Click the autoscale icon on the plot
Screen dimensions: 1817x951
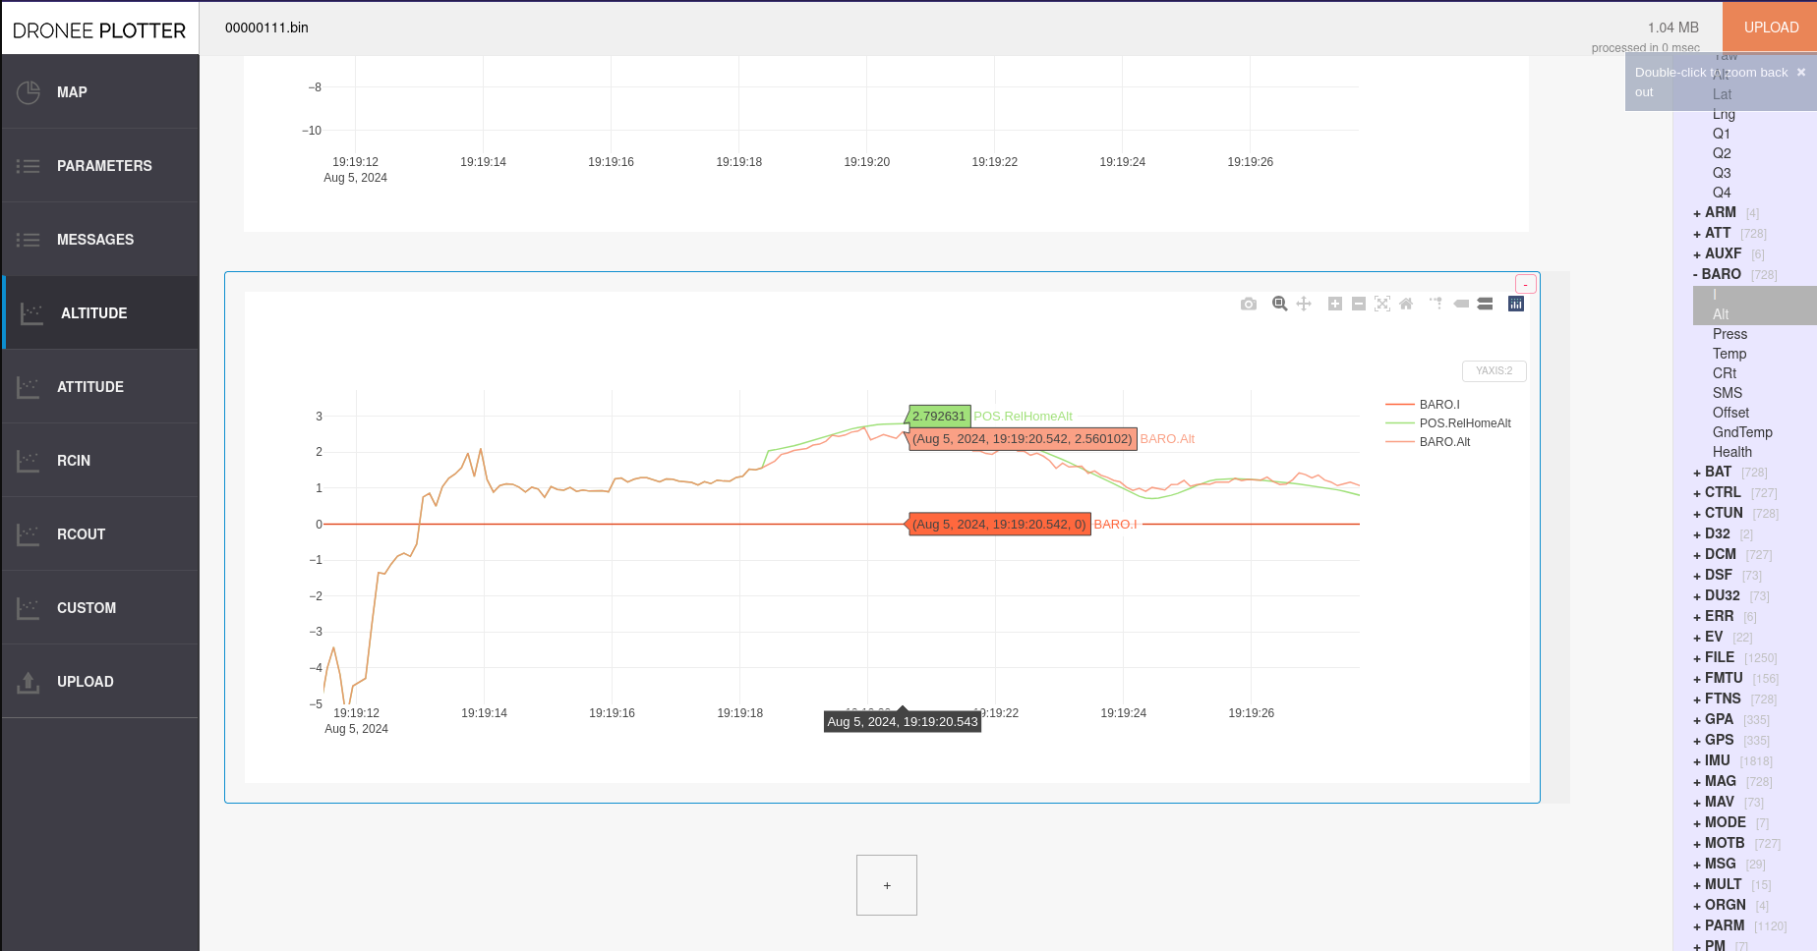1382,304
